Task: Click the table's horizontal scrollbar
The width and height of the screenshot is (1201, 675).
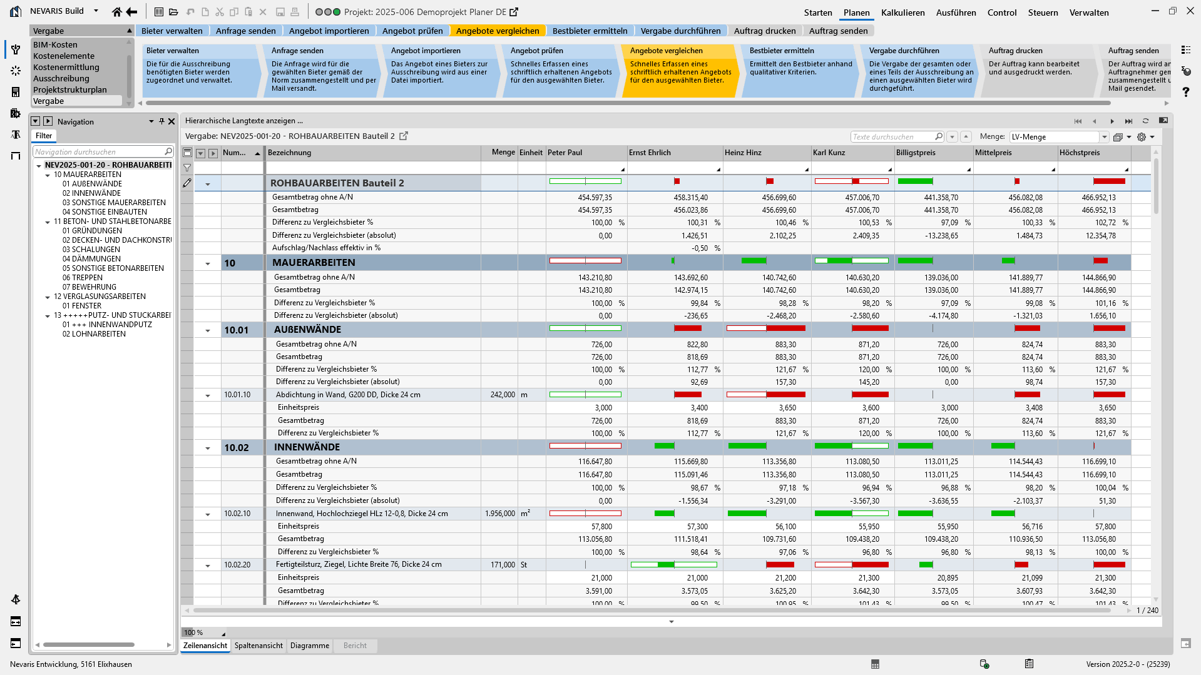Action: click(x=651, y=610)
